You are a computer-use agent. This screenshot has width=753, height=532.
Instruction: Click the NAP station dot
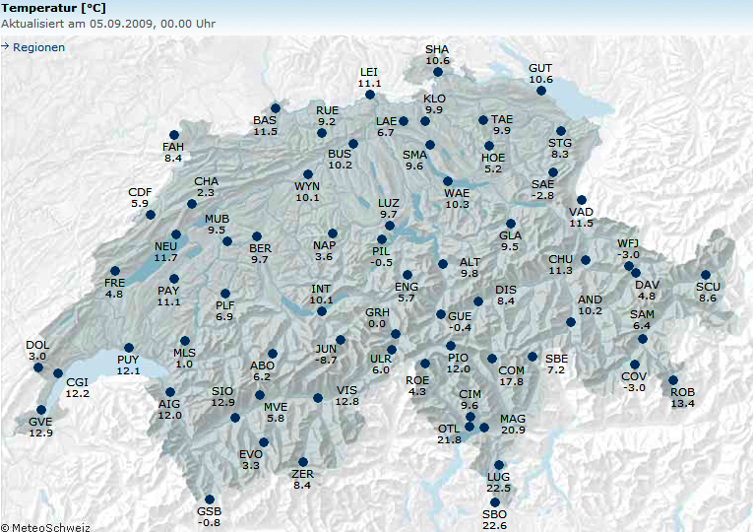coord(333,233)
